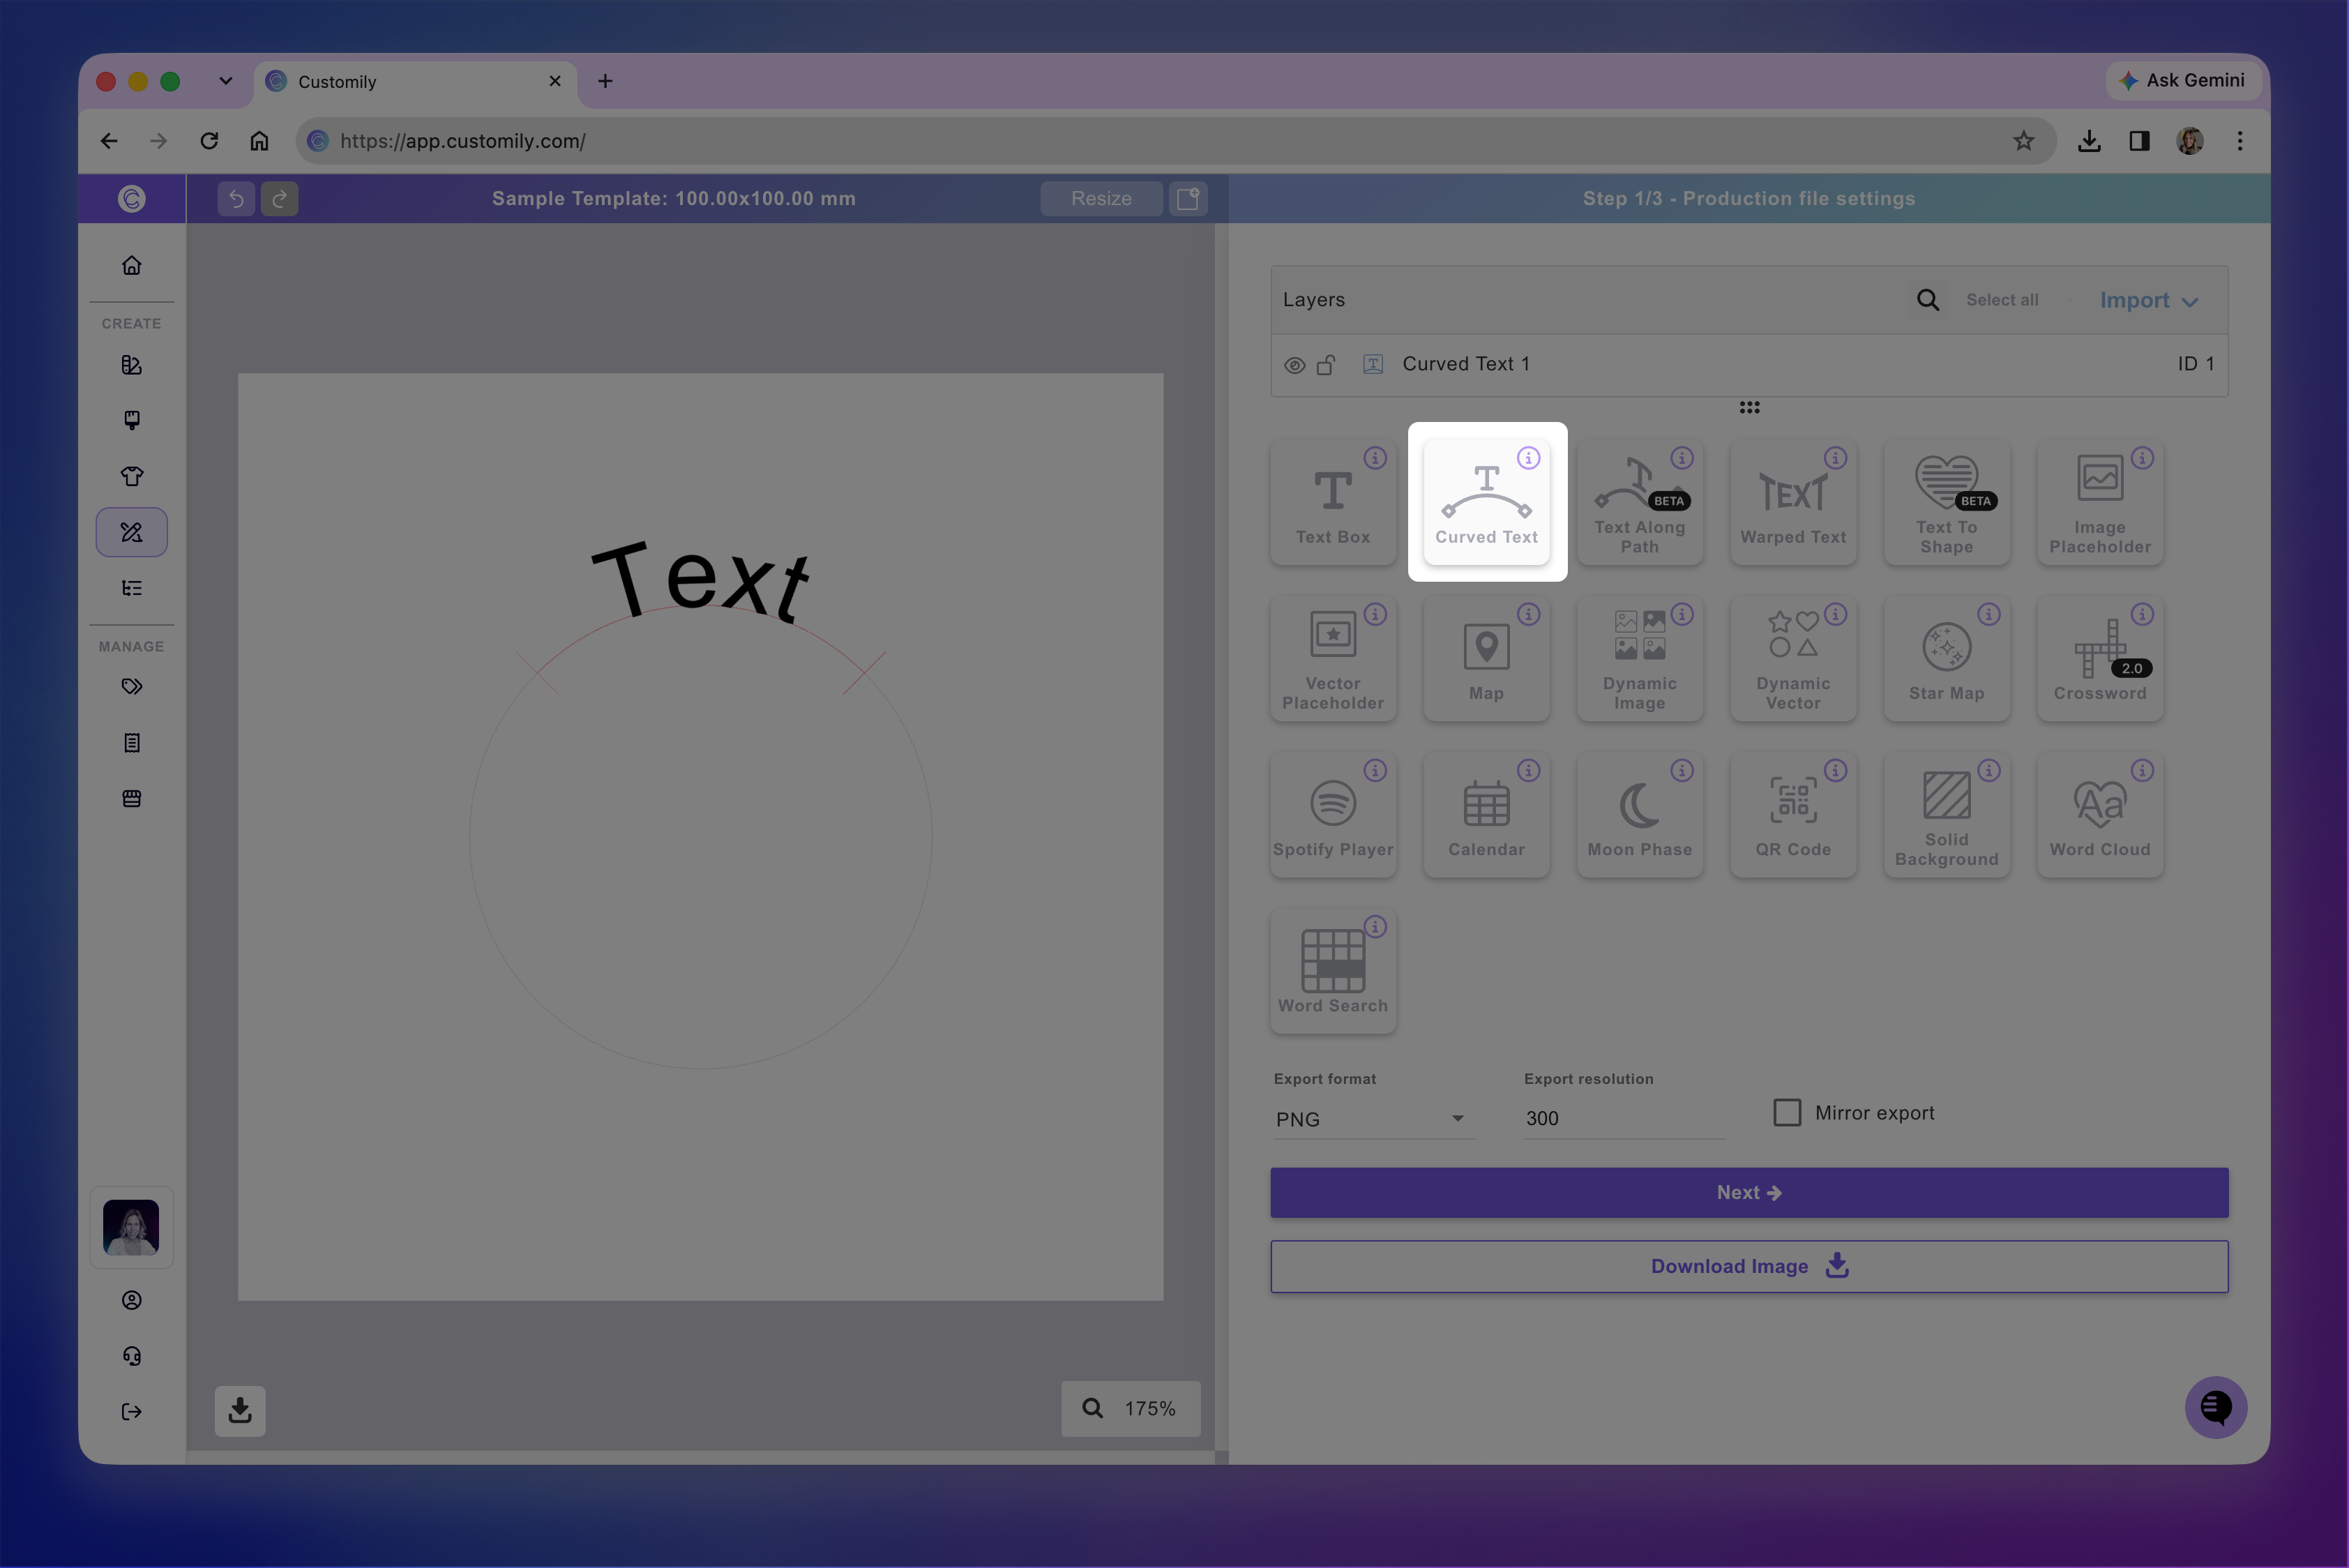Image resolution: width=2349 pixels, height=1568 pixels.
Task: Undo the last action in editor
Action: [x=236, y=198]
